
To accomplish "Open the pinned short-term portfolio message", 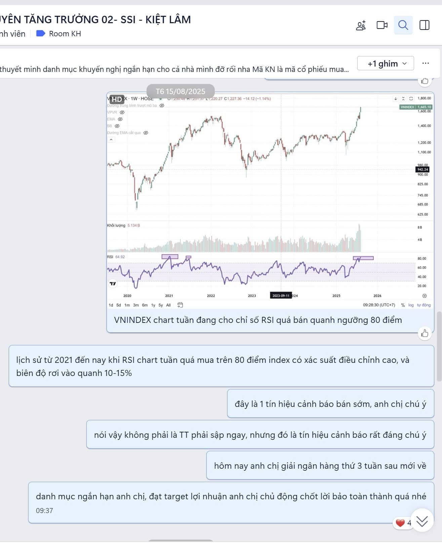I will (x=174, y=69).
